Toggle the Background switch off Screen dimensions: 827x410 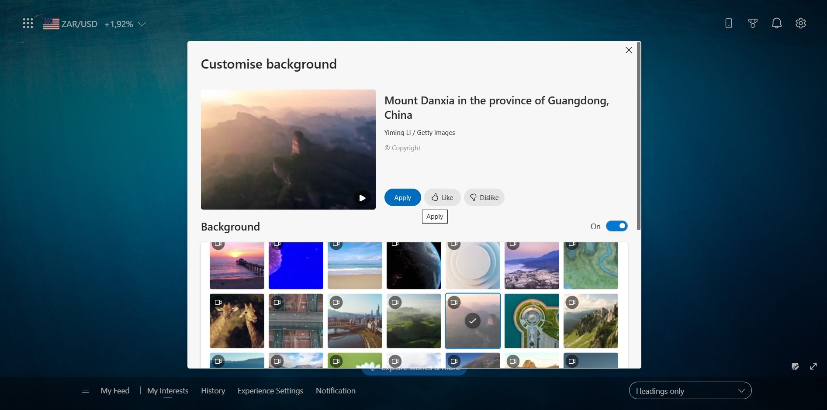coord(616,226)
